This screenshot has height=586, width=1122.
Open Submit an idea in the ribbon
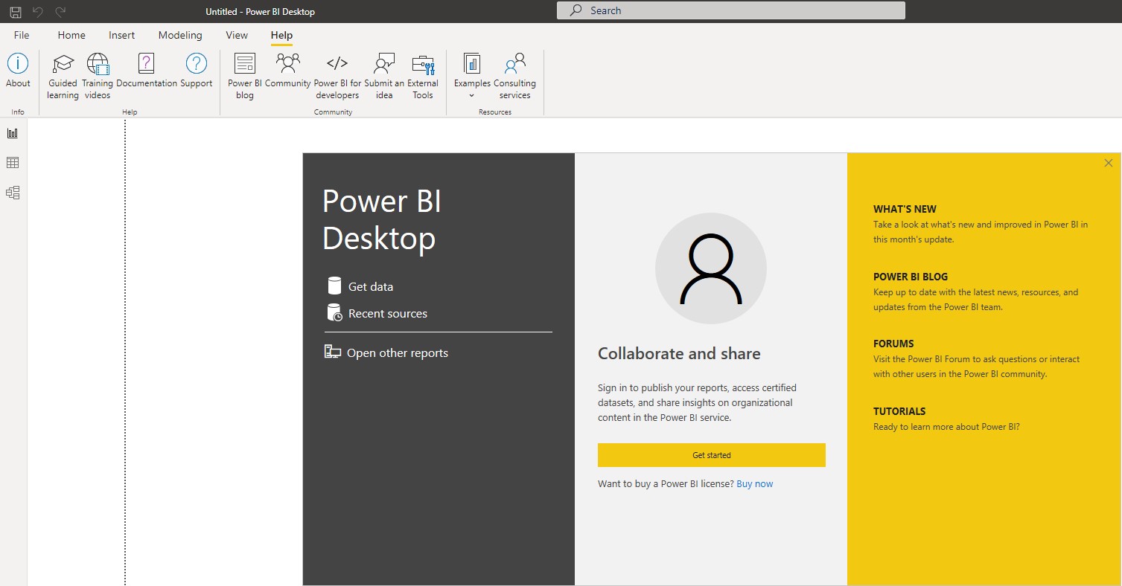tap(384, 63)
